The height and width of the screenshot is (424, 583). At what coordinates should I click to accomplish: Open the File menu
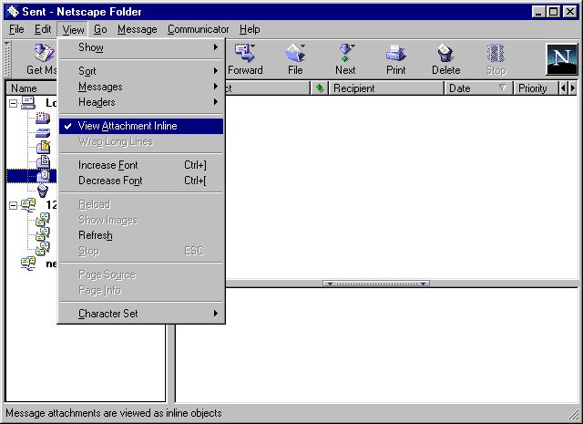tap(16, 29)
